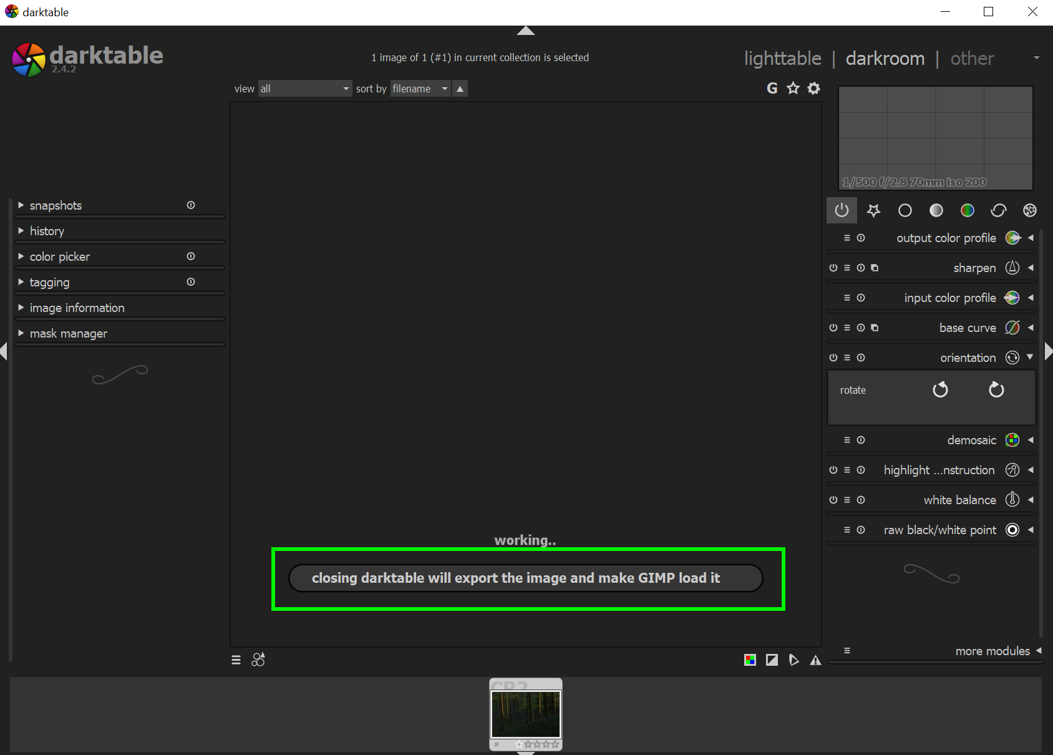The height and width of the screenshot is (755, 1053).
Task: Create a new instance of sharpen module
Action: point(875,268)
